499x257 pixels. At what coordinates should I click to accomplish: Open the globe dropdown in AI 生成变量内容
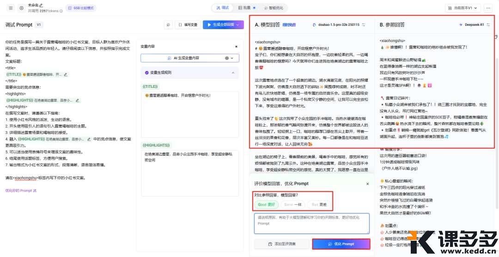[229, 58]
